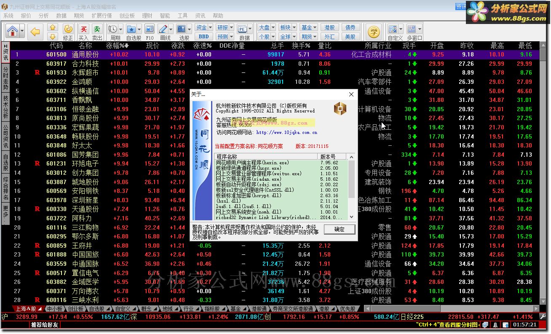551x334 pixels.
Task: Expand the 全球 dropdown arrow
Action: [294, 36]
